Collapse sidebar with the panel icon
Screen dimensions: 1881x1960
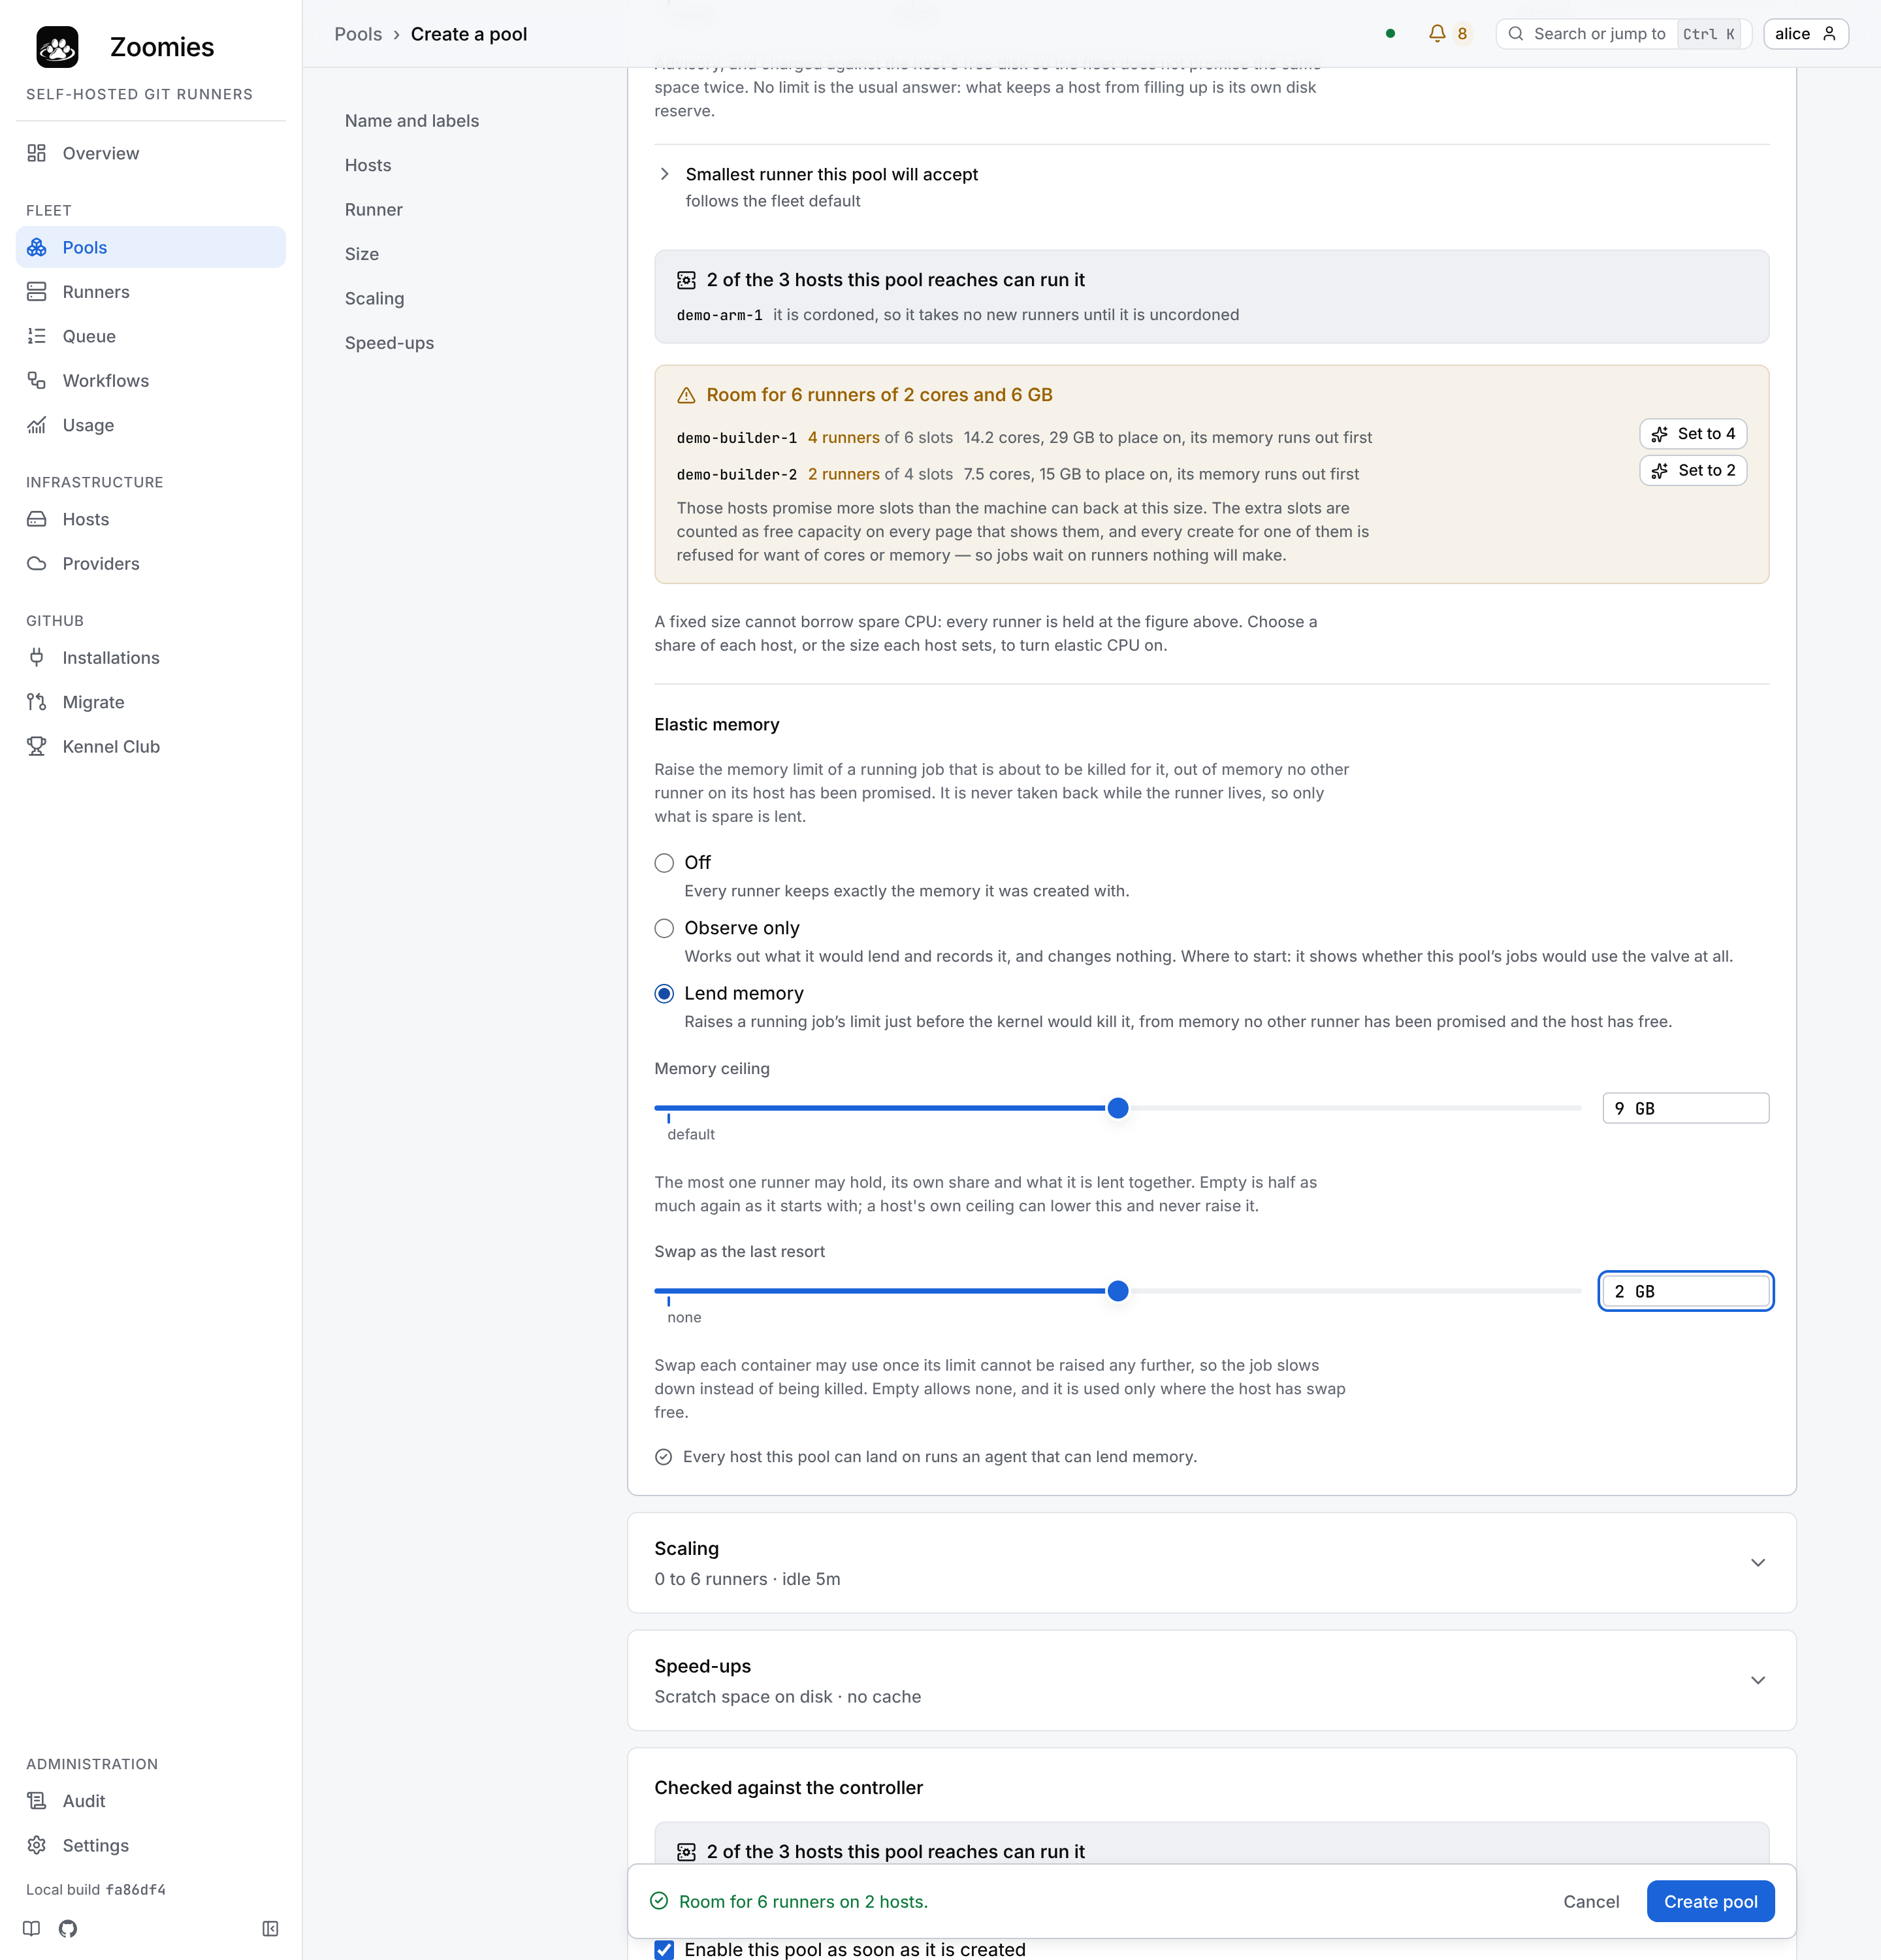pos(270,1928)
